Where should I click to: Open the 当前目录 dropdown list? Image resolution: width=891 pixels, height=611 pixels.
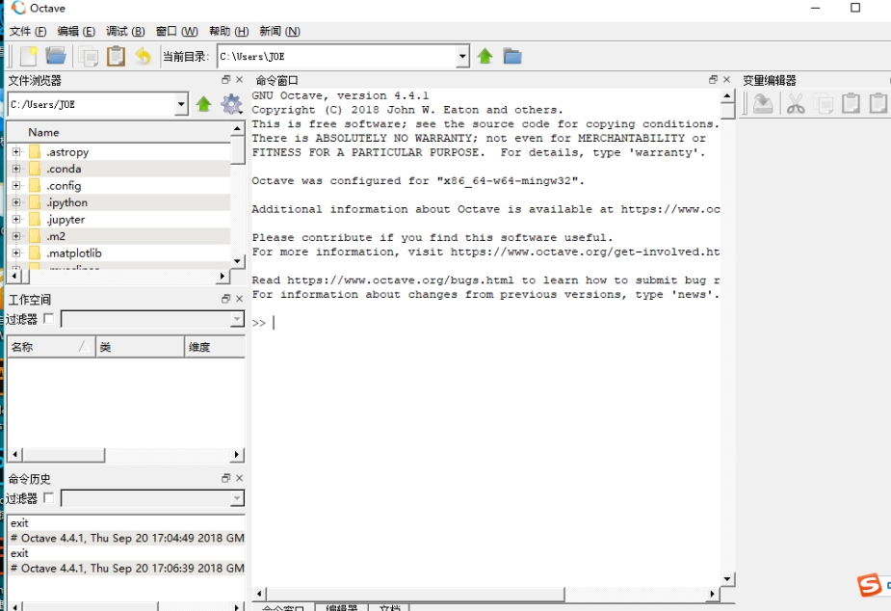[462, 56]
